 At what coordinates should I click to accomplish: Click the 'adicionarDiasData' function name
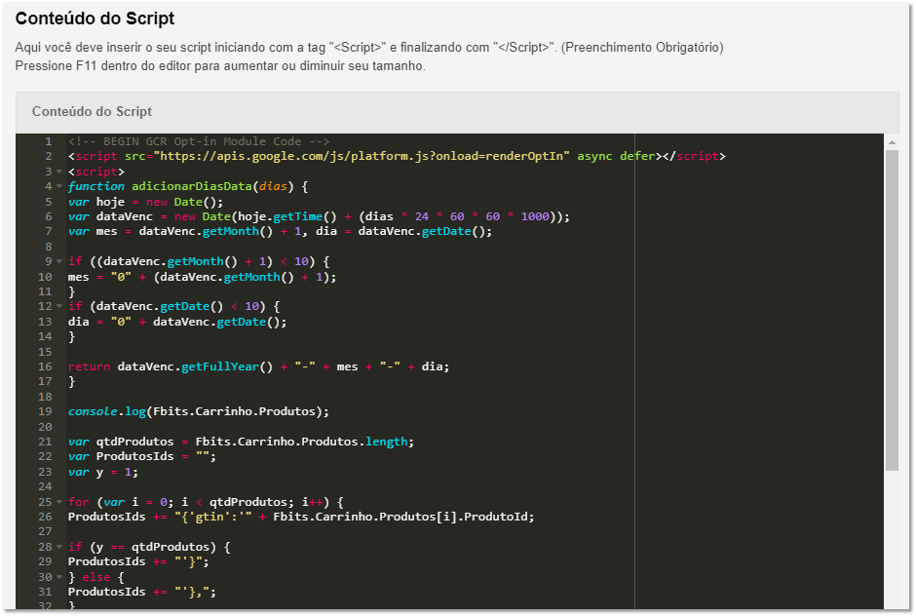pos(192,186)
